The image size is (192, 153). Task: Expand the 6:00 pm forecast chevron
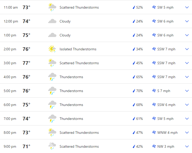(187, 105)
